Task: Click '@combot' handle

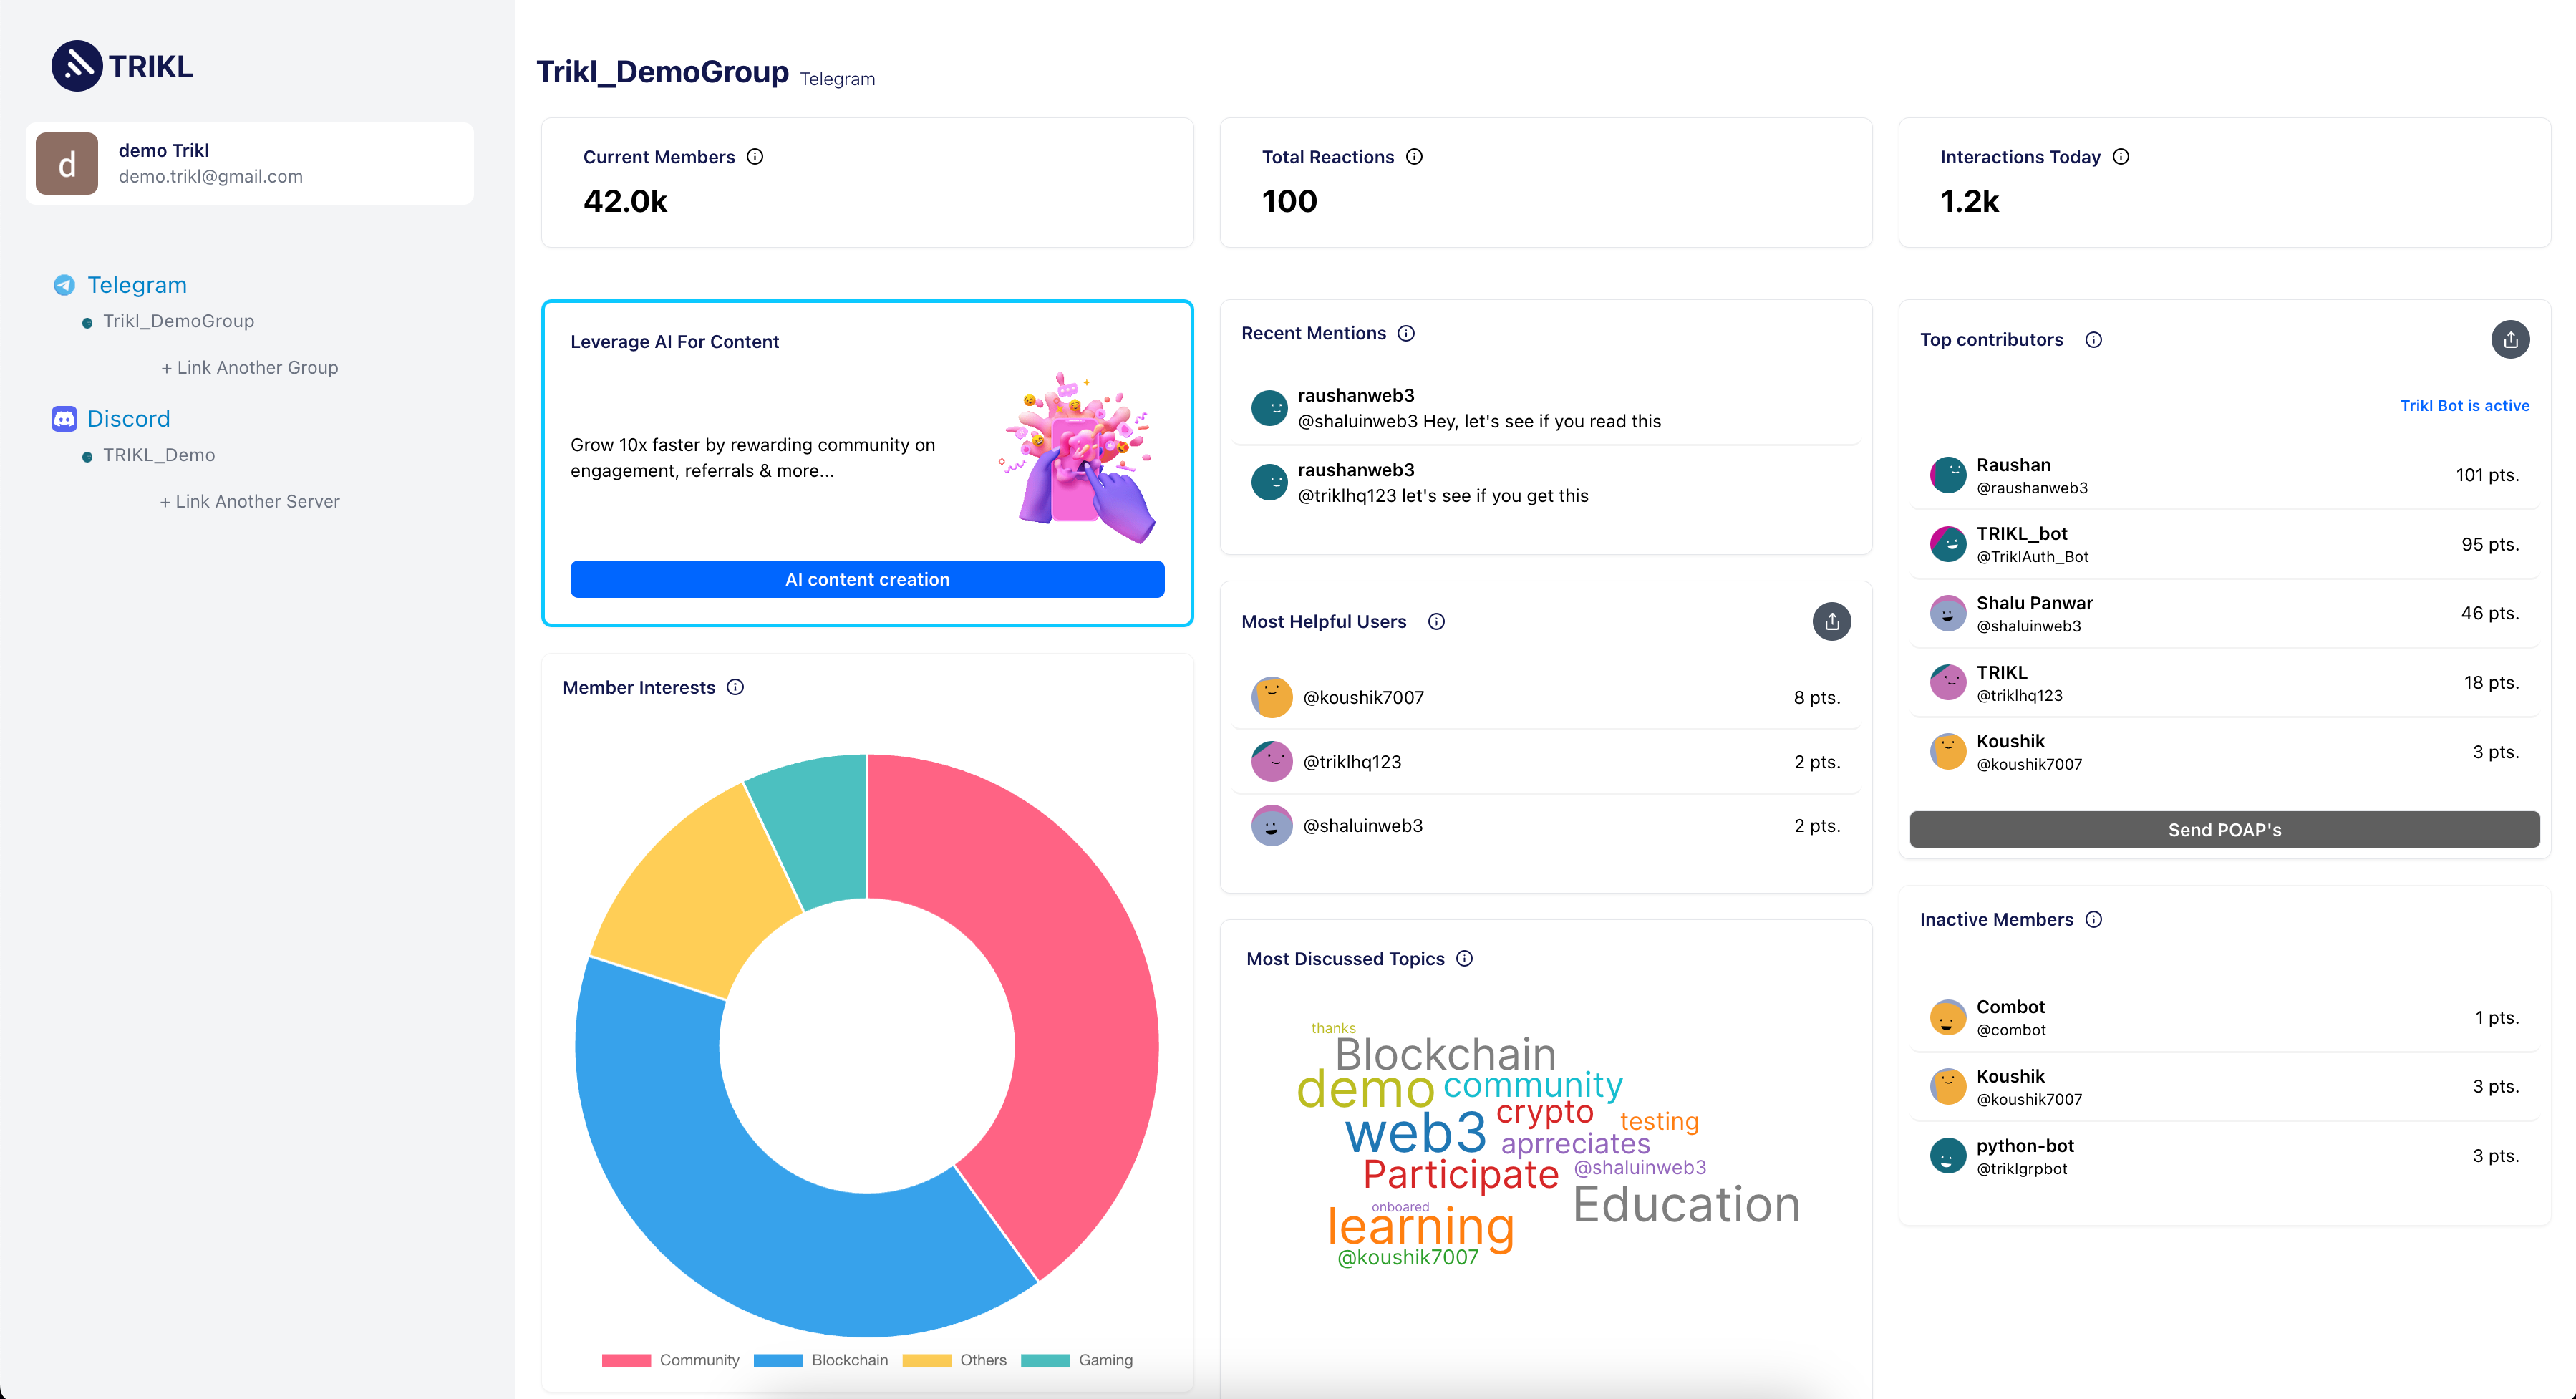Action: [x=2010, y=1031]
